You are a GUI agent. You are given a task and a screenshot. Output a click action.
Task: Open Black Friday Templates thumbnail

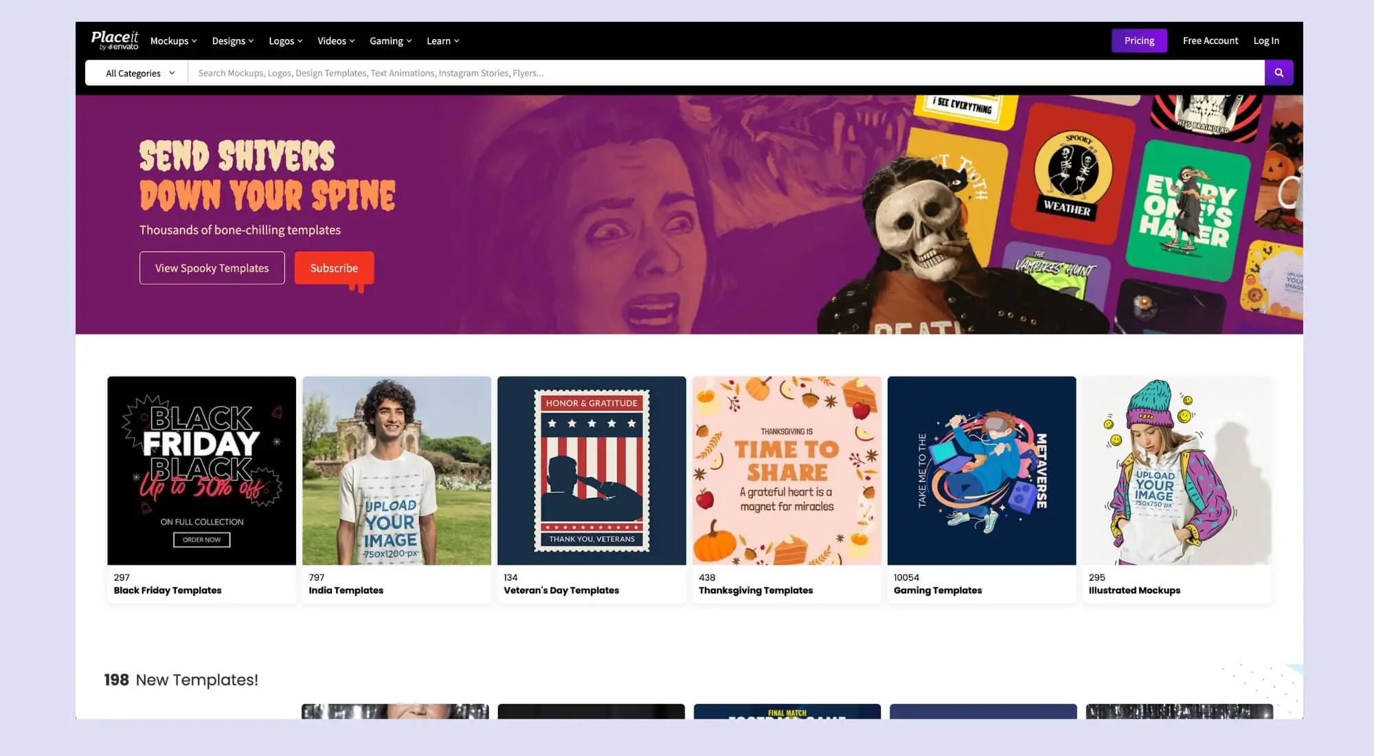[x=201, y=471]
